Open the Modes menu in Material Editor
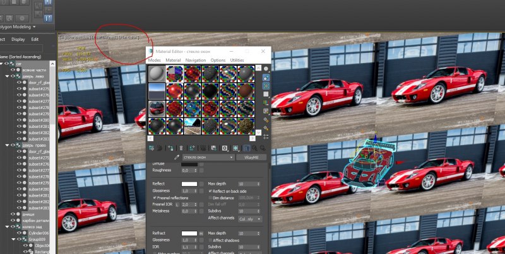The height and width of the screenshot is (254, 505). pyautogui.click(x=154, y=60)
